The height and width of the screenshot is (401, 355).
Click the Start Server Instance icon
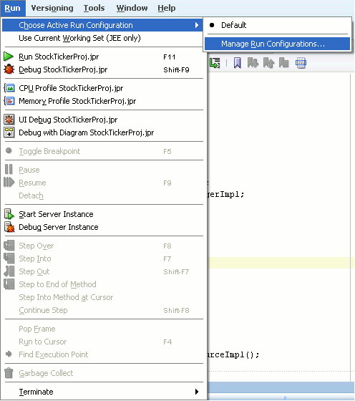(9, 214)
